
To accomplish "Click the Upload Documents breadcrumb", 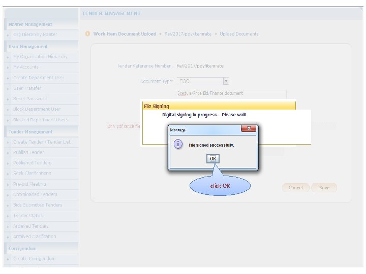I will (239, 34).
